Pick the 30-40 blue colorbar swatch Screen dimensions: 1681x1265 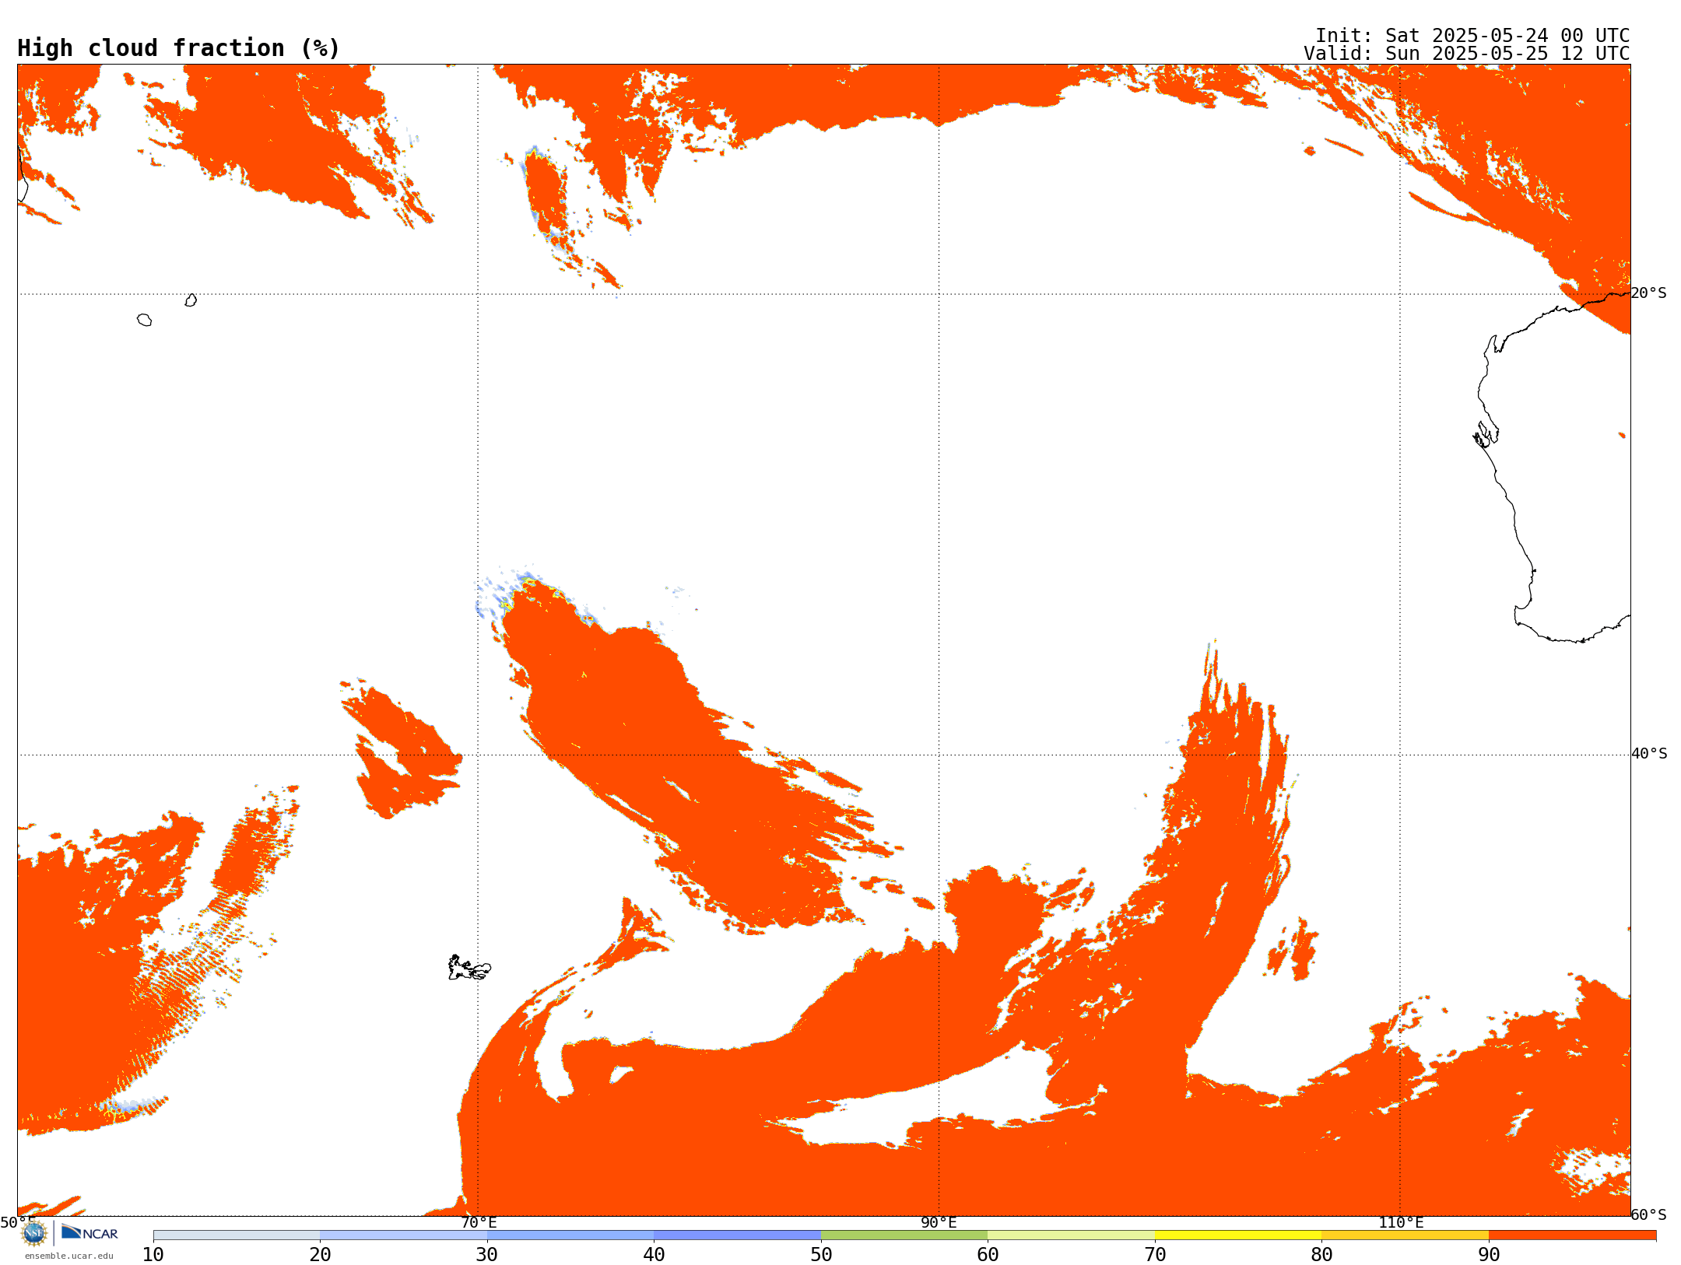[570, 1235]
